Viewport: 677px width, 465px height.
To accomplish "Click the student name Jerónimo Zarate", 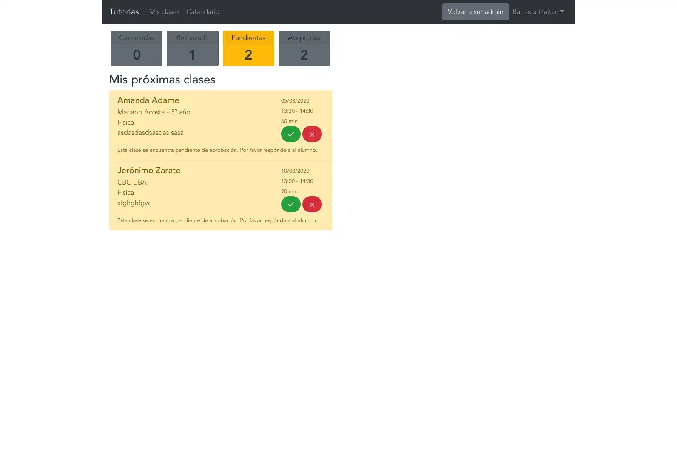I will 149,170.
